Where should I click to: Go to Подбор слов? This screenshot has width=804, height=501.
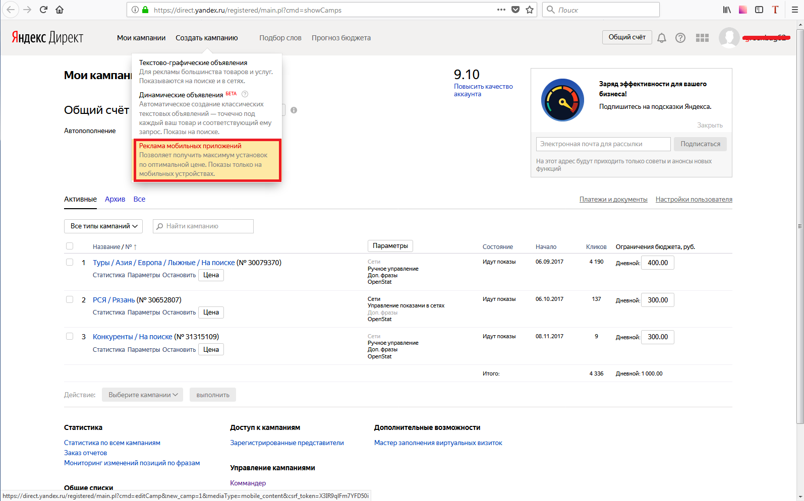(280, 38)
